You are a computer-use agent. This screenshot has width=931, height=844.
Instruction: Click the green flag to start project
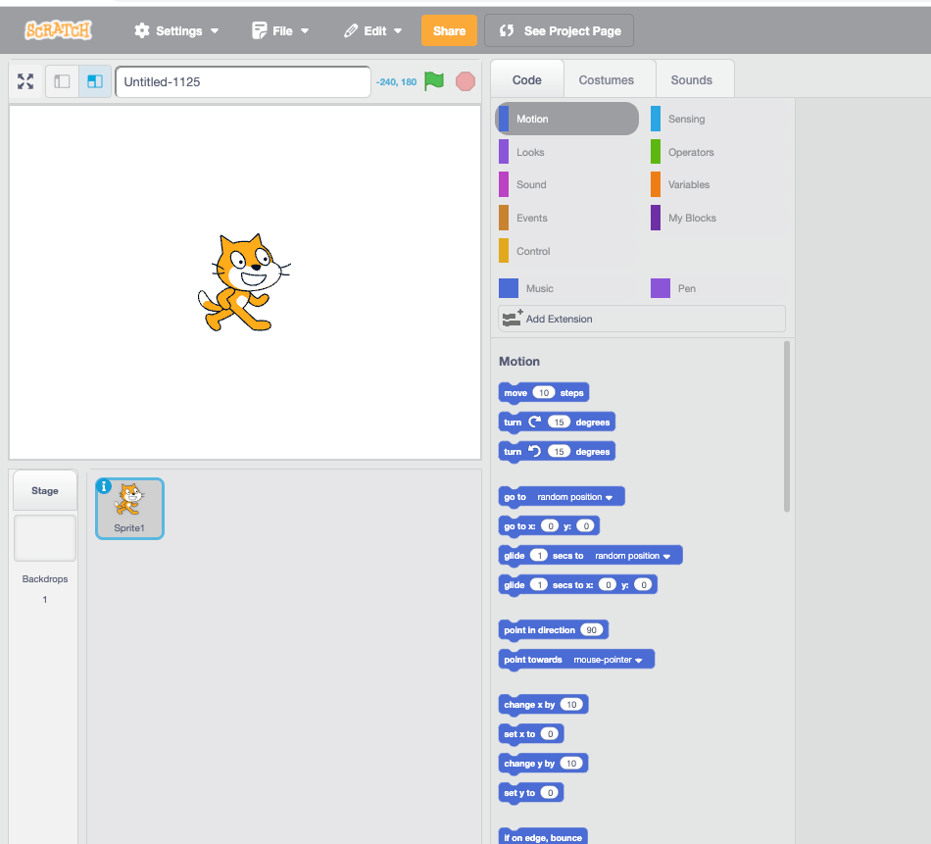click(x=434, y=81)
